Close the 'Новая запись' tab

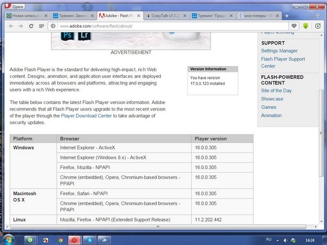coord(46,16)
